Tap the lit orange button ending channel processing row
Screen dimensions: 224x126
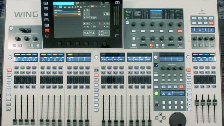[180, 31]
